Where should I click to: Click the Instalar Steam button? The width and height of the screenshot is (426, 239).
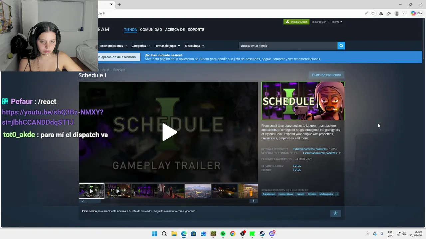point(296,22)
